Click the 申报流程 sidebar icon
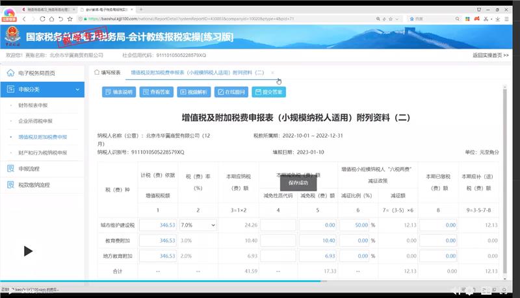 [x=10, y=169]
